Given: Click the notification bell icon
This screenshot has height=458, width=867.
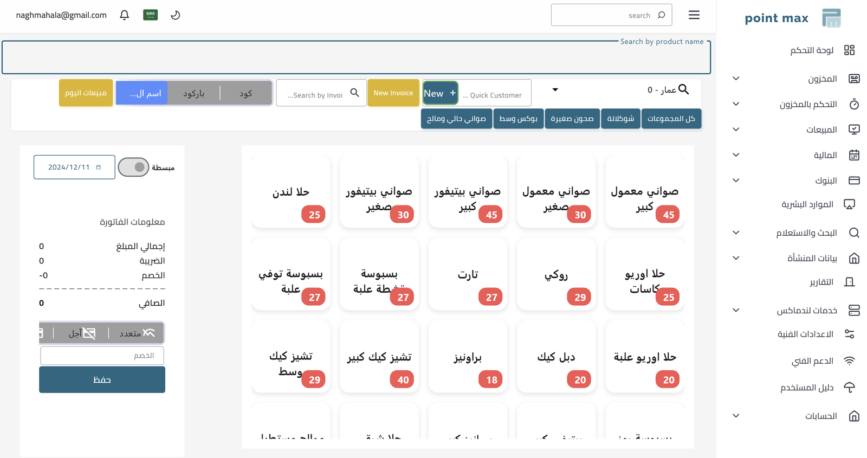Looking at the screenshot, I should point(124,15).
